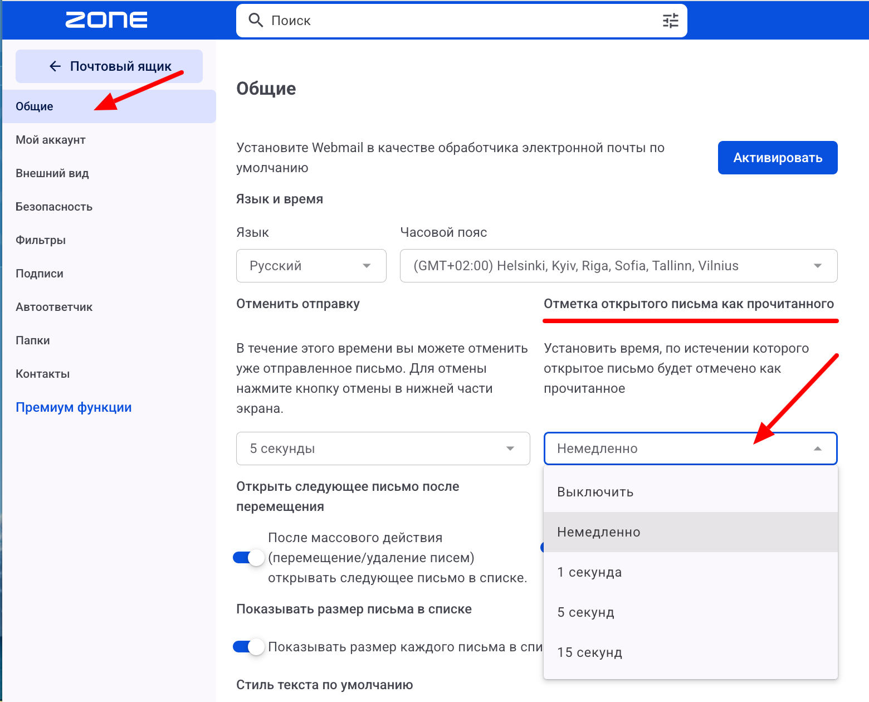The height and width of the screenshot is (702, 869).
Task: Expand the Язык dropdown showing Русский
Action: [x=311, y=266]
